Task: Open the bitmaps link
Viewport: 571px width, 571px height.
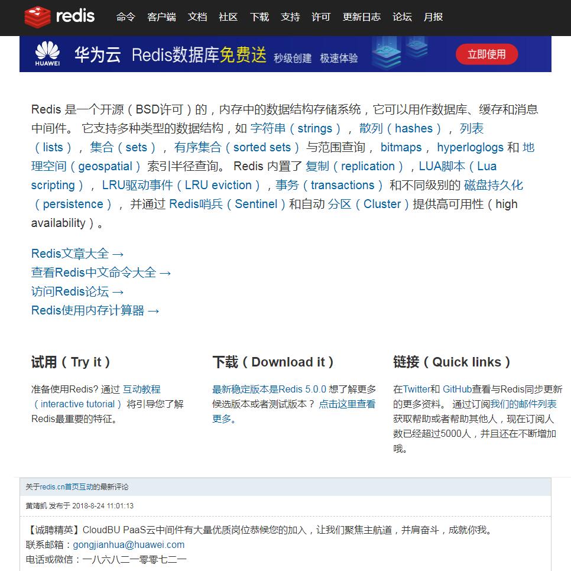Action: click(x=401, y=147)
